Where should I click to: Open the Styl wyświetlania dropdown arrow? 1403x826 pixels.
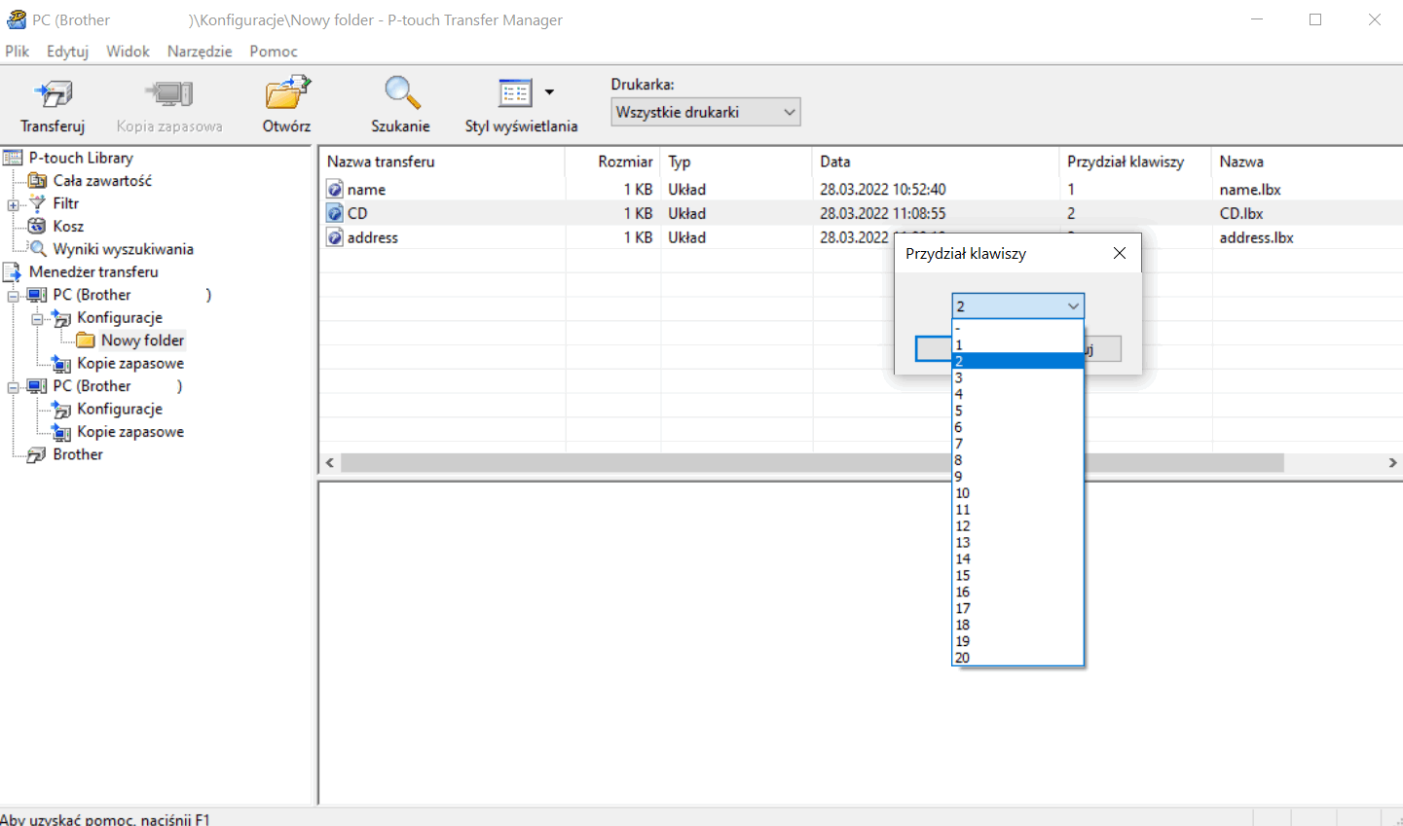tap(549, 92)
